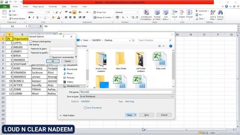Open Fill Color yellow bucket swatch
Screen dimensions: 240x135
coord(53,18)
